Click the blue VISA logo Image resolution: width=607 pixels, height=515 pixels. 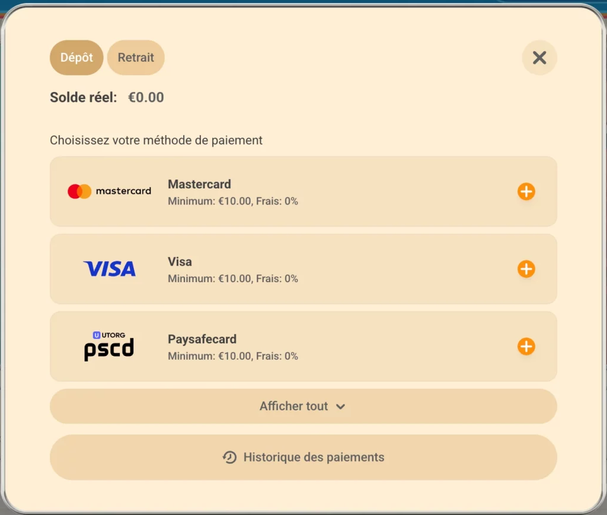110,269
